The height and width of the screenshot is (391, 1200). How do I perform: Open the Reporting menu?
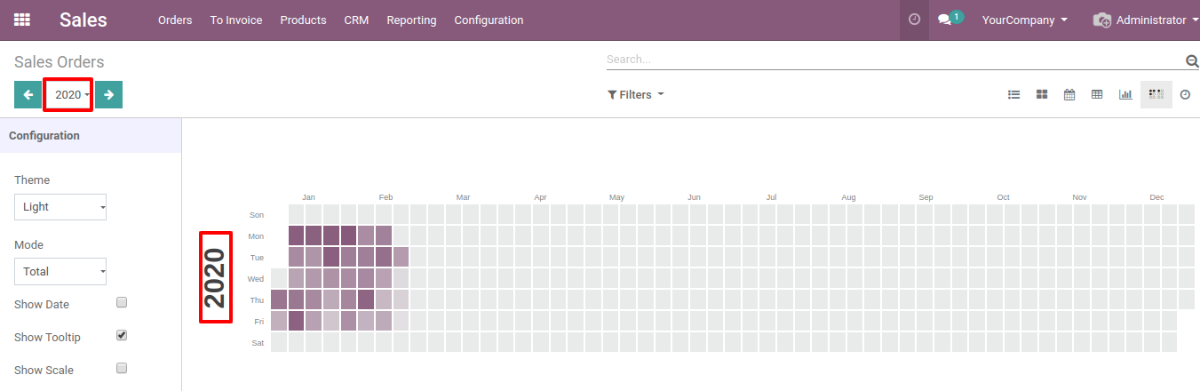pos(411,20)
